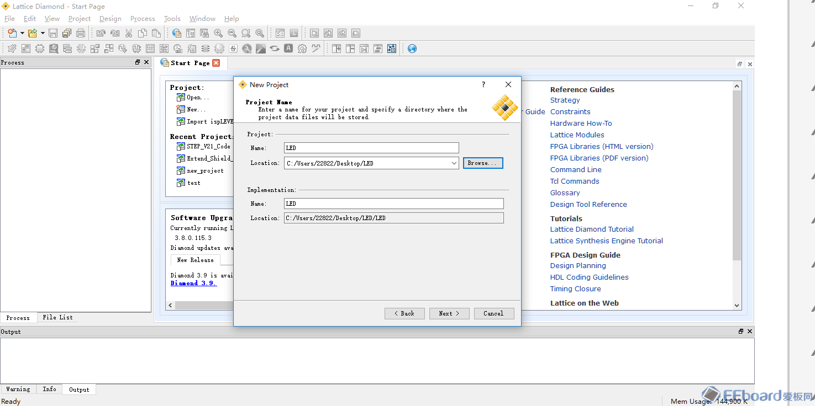Click the Open folder toolbar icon
The image size is (815, 406).
click(x=33, y=33)
